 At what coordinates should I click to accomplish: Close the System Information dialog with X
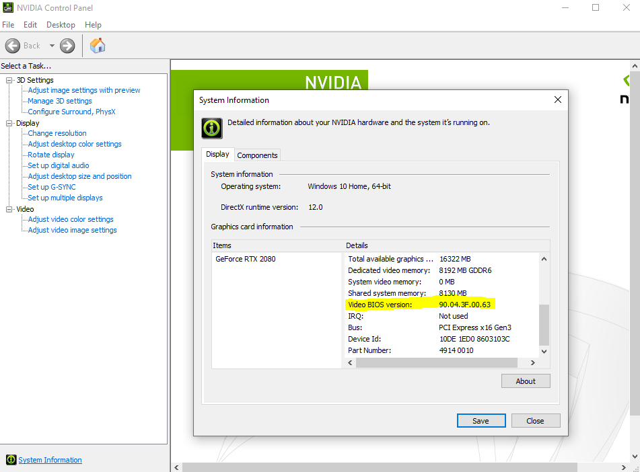(x=557, y=100)
